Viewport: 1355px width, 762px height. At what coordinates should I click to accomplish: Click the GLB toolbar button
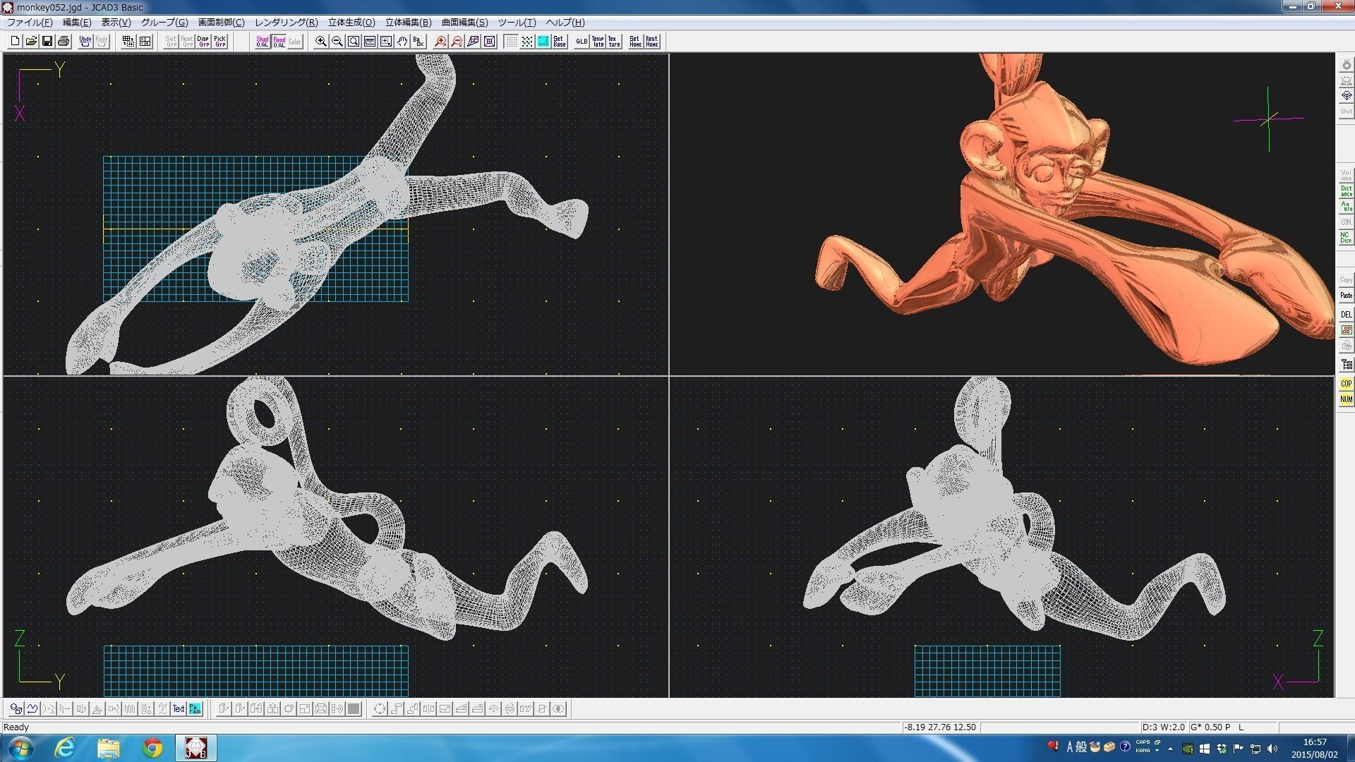point(582,42)
